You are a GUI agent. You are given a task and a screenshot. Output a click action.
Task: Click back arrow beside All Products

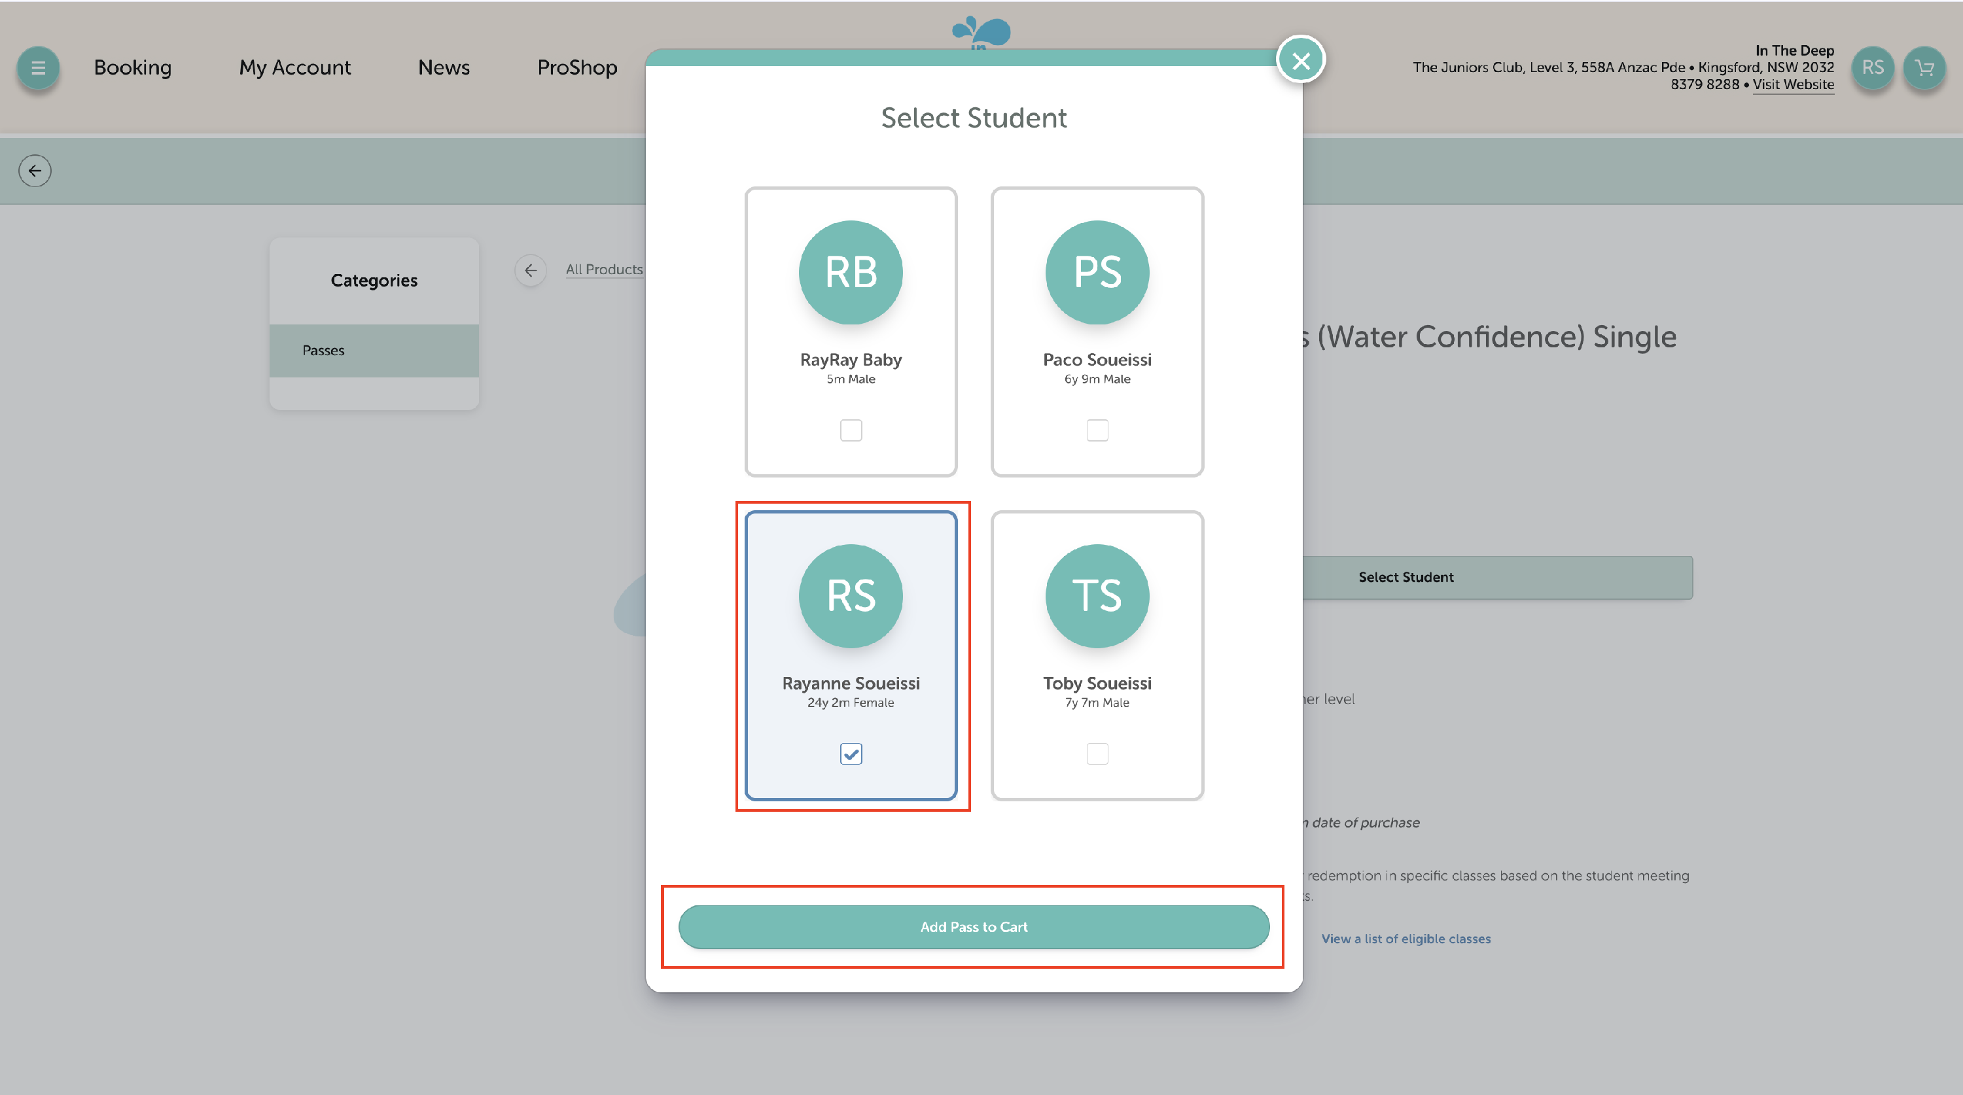coord(531,269)
